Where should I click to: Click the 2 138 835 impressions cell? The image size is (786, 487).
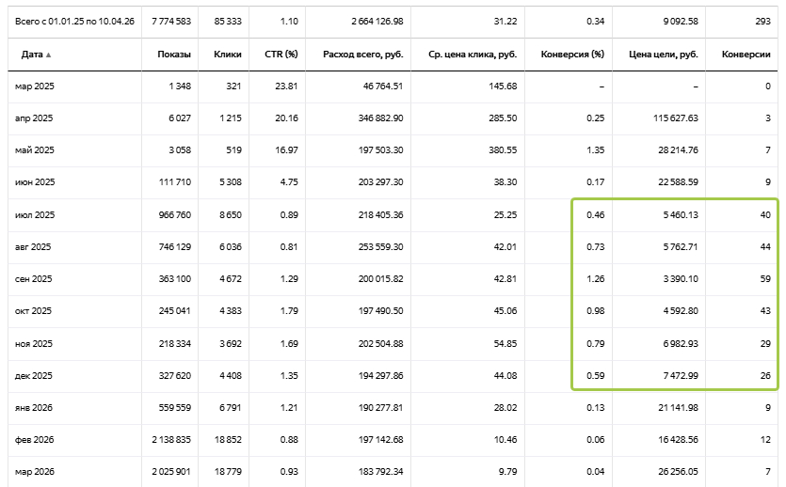click(171, 439)
